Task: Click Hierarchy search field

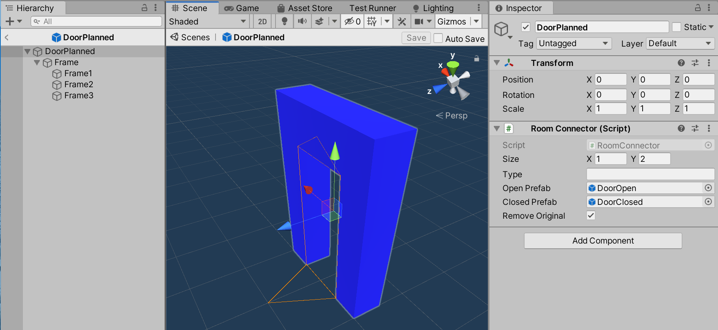Action: click(96, 21)
